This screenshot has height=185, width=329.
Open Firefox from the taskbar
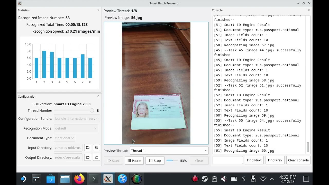(79, 179)
